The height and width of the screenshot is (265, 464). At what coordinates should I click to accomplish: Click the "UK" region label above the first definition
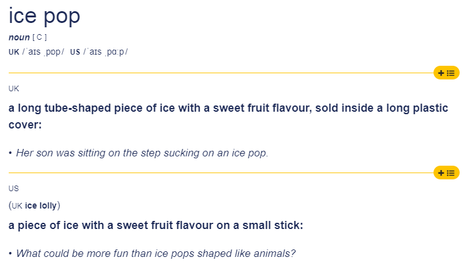tap(14, 89)
